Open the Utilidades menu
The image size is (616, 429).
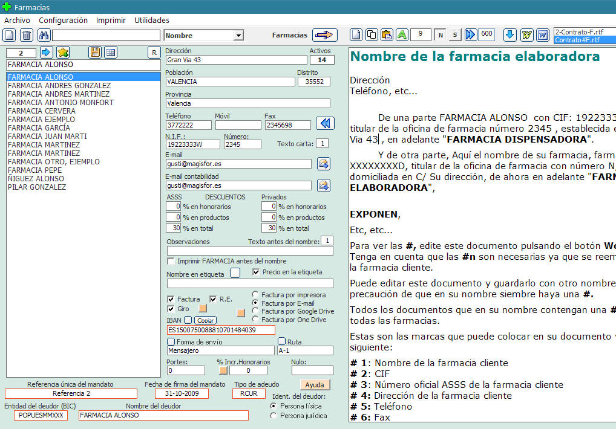coord(151,20)
